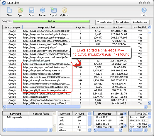Click the left arrow of the results horizontal scrollbar
154x136 pixels.
click(4, 106)
